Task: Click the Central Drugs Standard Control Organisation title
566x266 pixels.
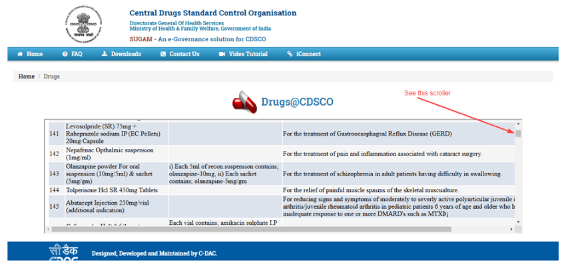Action: (213, 13)
